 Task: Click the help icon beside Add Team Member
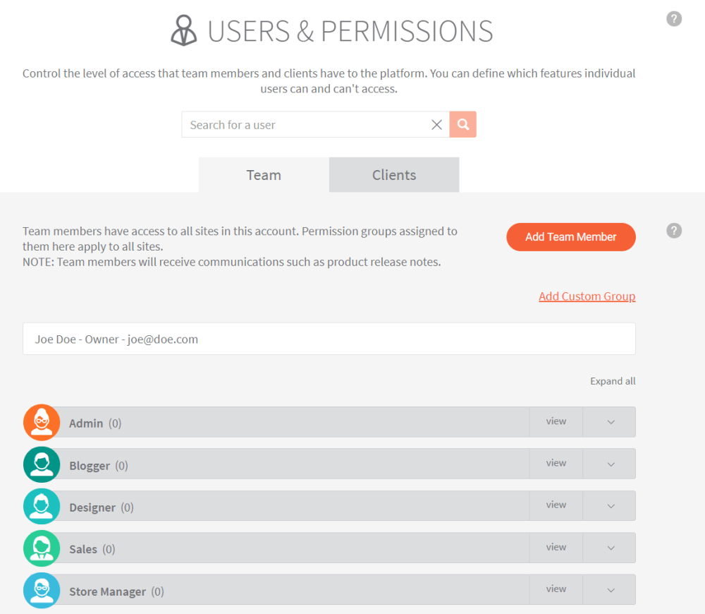click(x=673, y=231)
